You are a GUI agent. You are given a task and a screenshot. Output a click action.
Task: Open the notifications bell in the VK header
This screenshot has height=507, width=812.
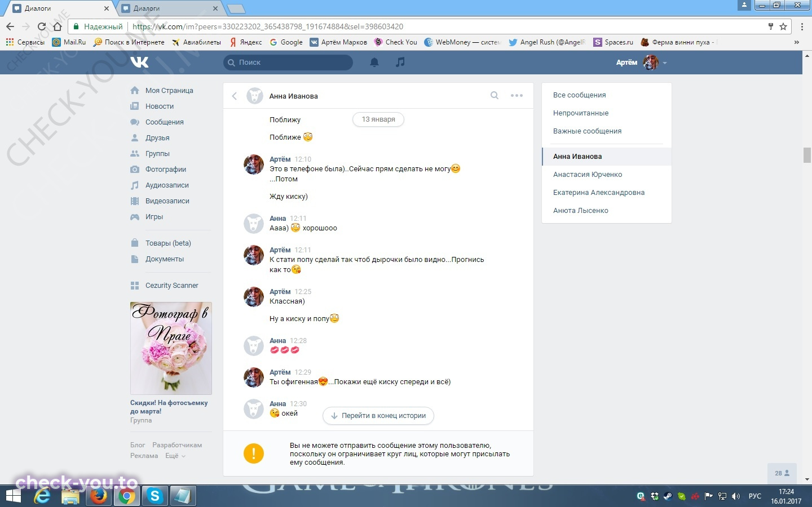(x=374, y=62)
